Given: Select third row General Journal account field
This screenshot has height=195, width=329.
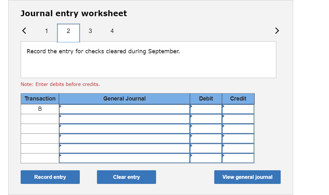Looking at the screenshot, I should 124,129.
